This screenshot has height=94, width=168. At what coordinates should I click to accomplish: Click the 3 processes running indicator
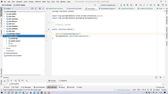(124, 90)
